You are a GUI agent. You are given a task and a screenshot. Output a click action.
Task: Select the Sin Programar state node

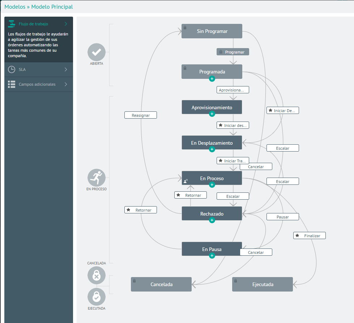tap(212, 31)
